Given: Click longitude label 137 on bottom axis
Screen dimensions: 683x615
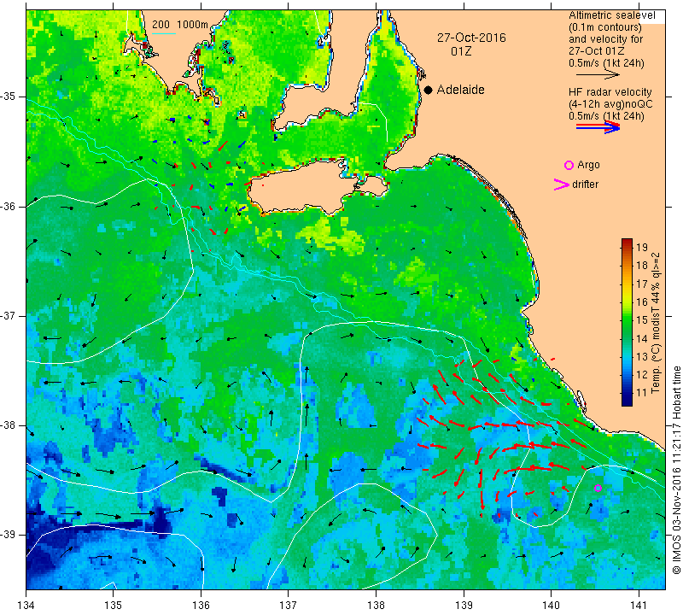Looking at the screenshot, I should (x=288, y=606).
